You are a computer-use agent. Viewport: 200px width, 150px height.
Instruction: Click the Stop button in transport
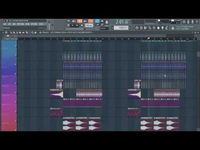(x=77, y=25)
